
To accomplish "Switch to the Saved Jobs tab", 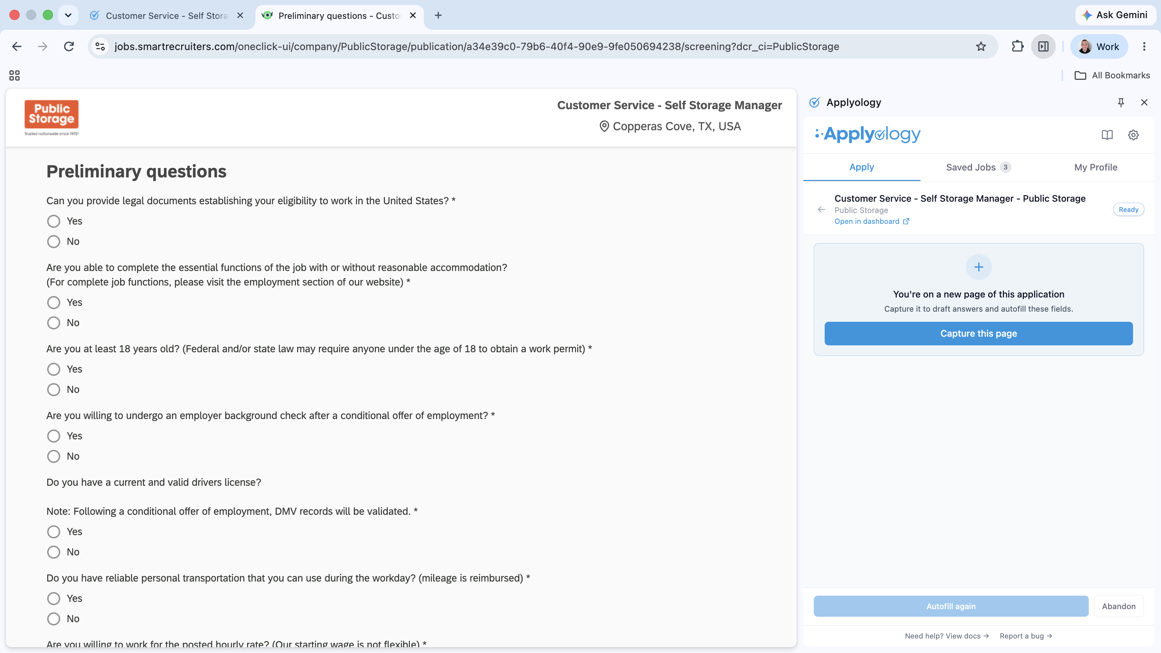I will [979, 167].
